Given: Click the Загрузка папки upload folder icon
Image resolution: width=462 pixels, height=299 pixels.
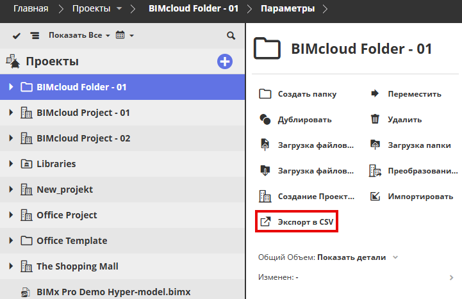Looking at the screenshot, I should [x=375, y=145].
